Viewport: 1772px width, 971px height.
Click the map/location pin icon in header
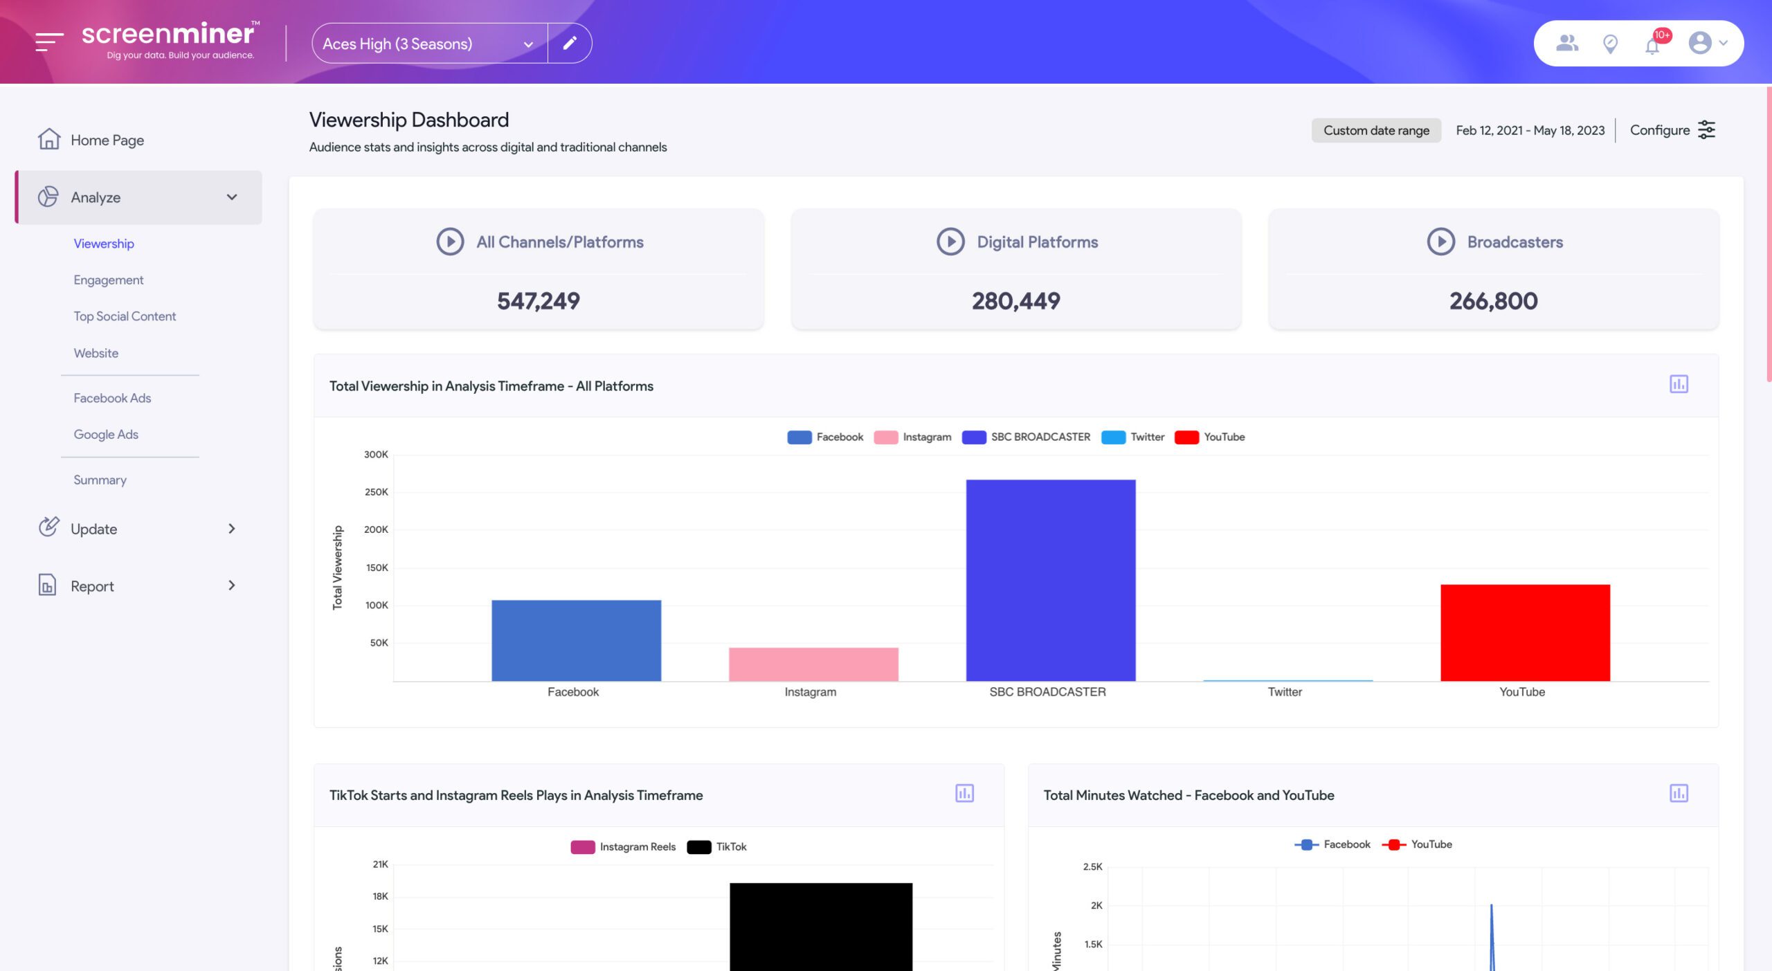(1609, 43)
